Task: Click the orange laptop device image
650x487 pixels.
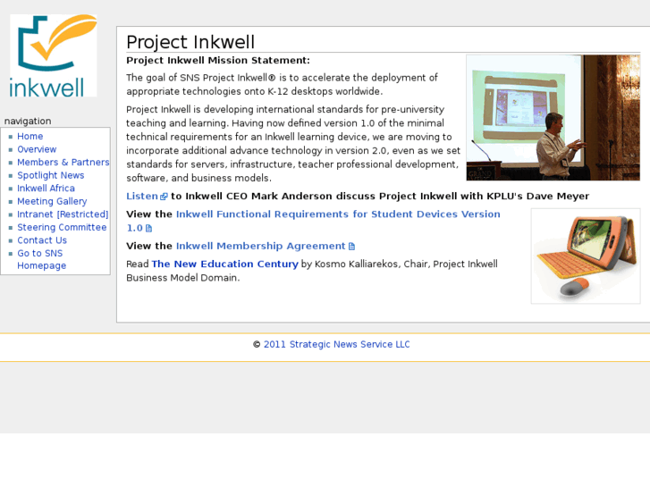Action: 586,256
